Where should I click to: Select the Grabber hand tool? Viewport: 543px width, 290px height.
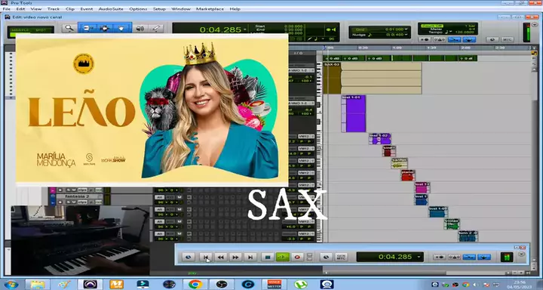tap(121, 29)
